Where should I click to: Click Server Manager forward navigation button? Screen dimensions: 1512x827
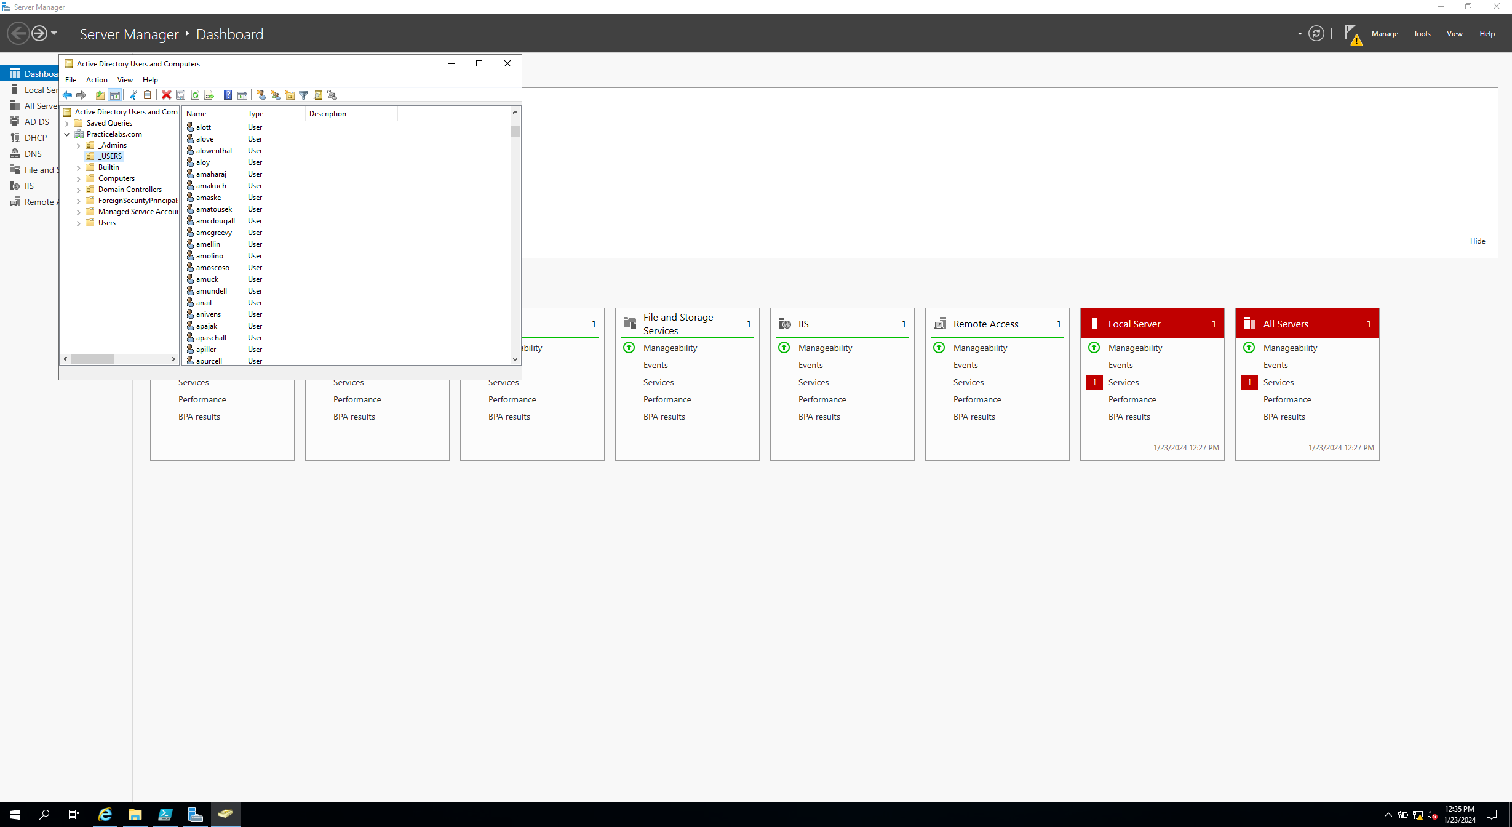pos(39,33)
